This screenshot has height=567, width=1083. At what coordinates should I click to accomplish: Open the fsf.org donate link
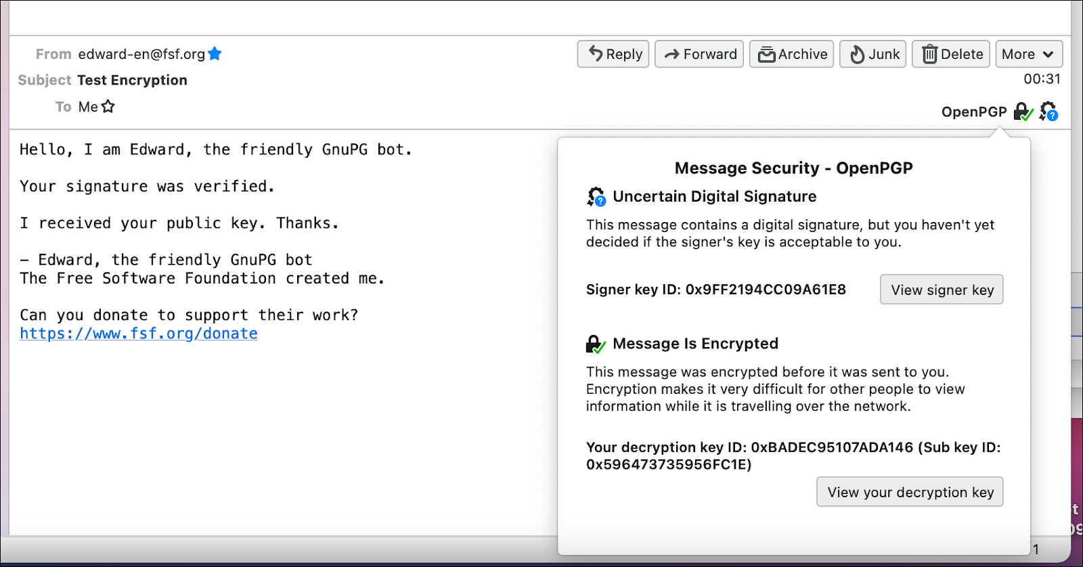[139, 334]
